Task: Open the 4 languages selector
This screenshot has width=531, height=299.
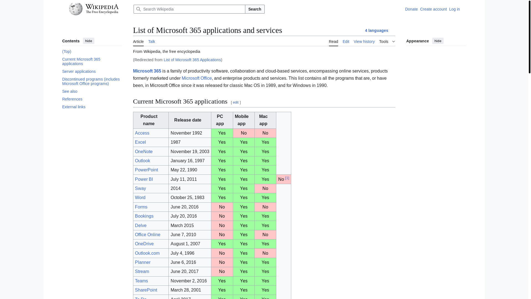Action: [x=376, y=30]
